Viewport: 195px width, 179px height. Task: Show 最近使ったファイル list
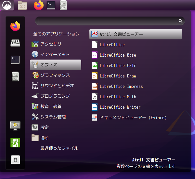[56, 148]
